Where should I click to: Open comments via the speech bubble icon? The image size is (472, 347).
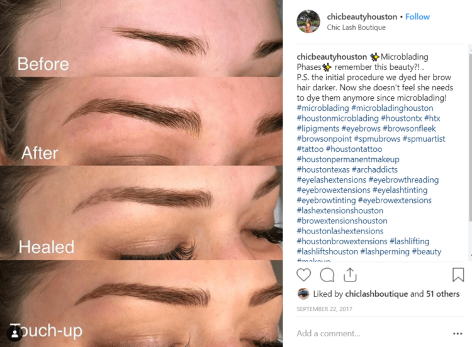327,275
